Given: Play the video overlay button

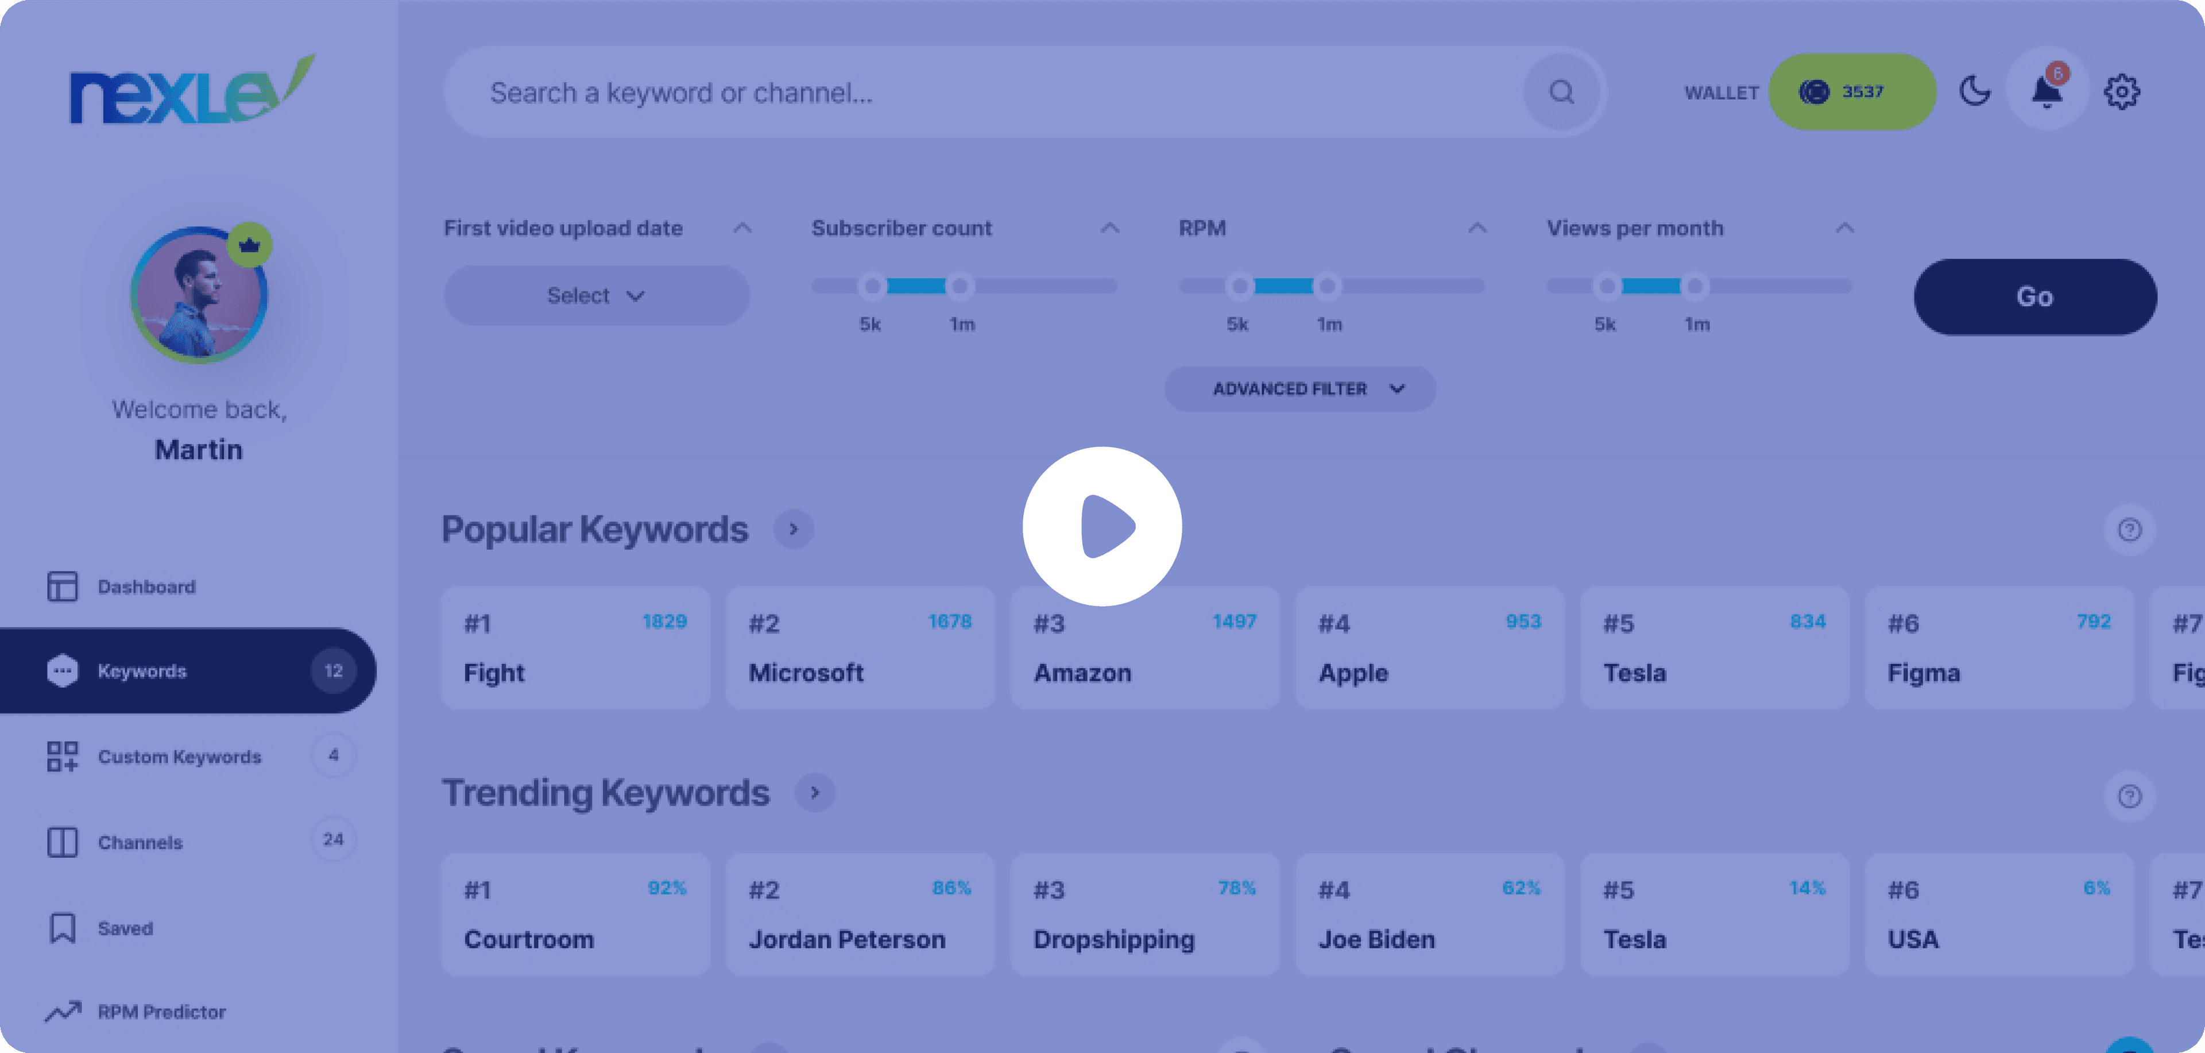Looking at the screenshot, I should (x=1102, y=526).
